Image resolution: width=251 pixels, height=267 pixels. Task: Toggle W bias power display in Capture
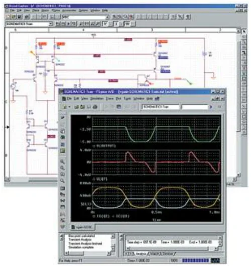pos(127,24)
